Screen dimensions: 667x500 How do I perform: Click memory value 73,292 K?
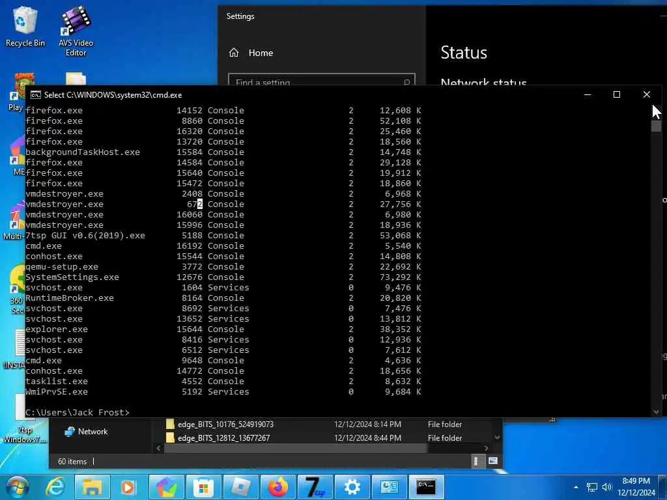coord(401,277)
